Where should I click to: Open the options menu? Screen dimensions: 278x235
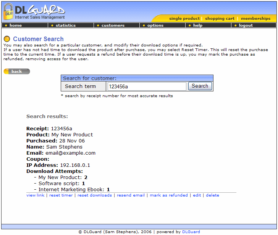click(155, 26)
